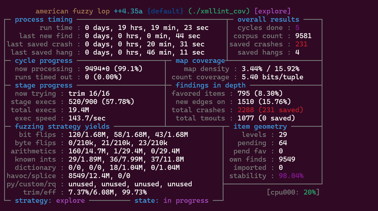Click the 'exec speed' row label
The width and height of the screenshot is (378, 211).
point(35,118)
